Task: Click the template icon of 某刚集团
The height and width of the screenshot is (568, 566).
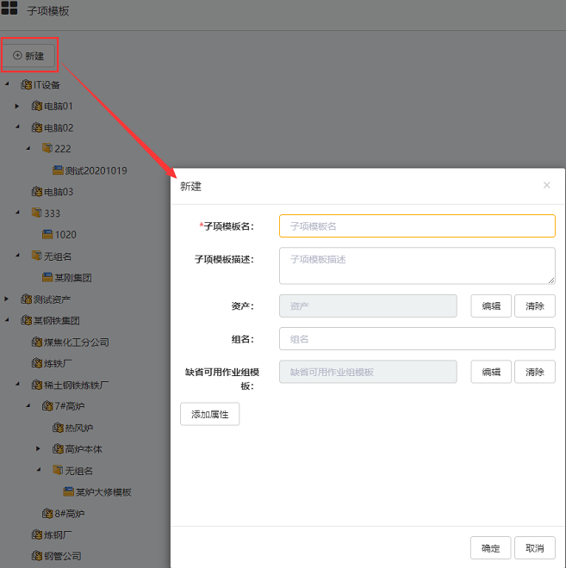Action: pyautogui.click(x=47, y=277)
